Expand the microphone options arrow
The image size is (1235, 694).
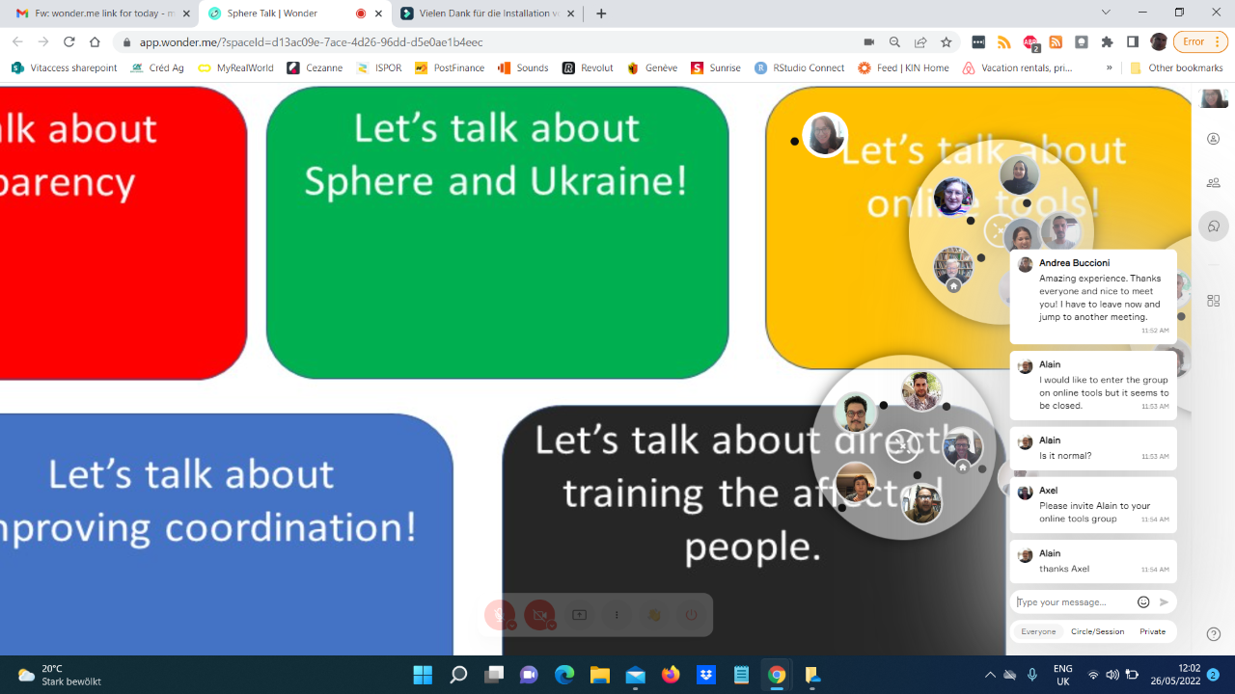tap(512, 627)
